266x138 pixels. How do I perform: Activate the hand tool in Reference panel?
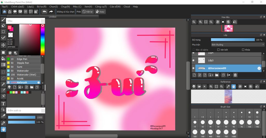234,86
